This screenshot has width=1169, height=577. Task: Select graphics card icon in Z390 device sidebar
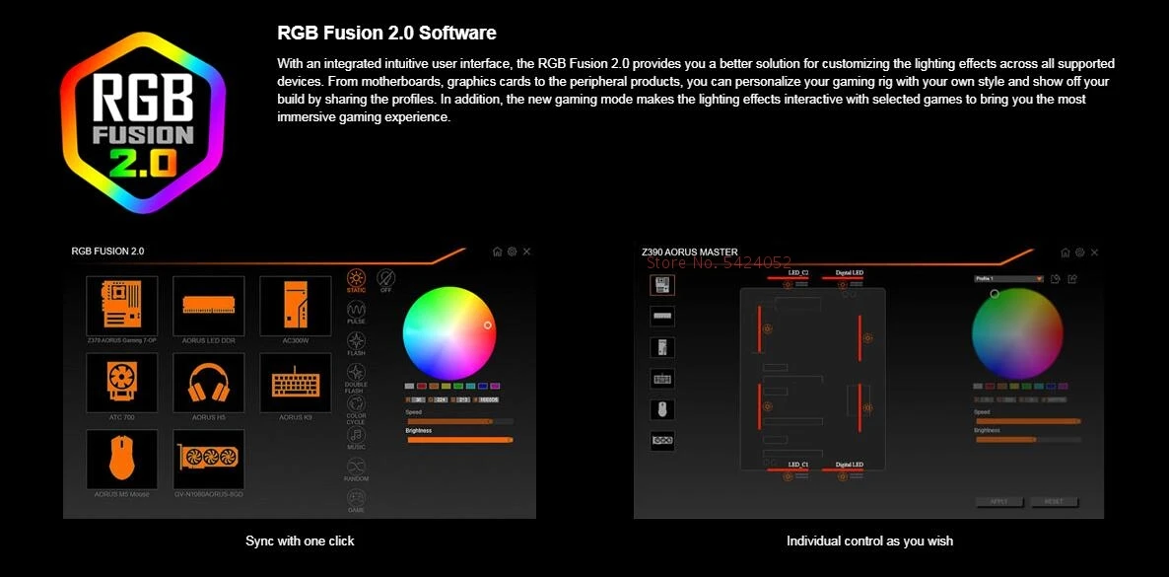point(662,441)
